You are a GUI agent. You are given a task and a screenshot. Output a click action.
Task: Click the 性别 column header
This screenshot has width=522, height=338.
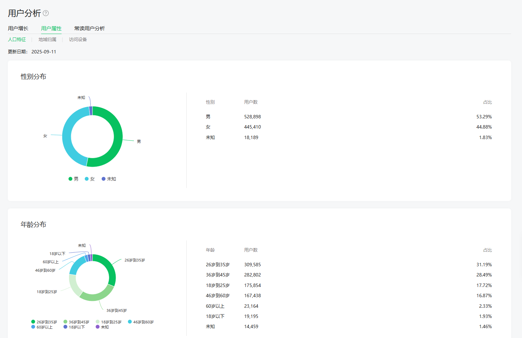(x=210, y=102)
